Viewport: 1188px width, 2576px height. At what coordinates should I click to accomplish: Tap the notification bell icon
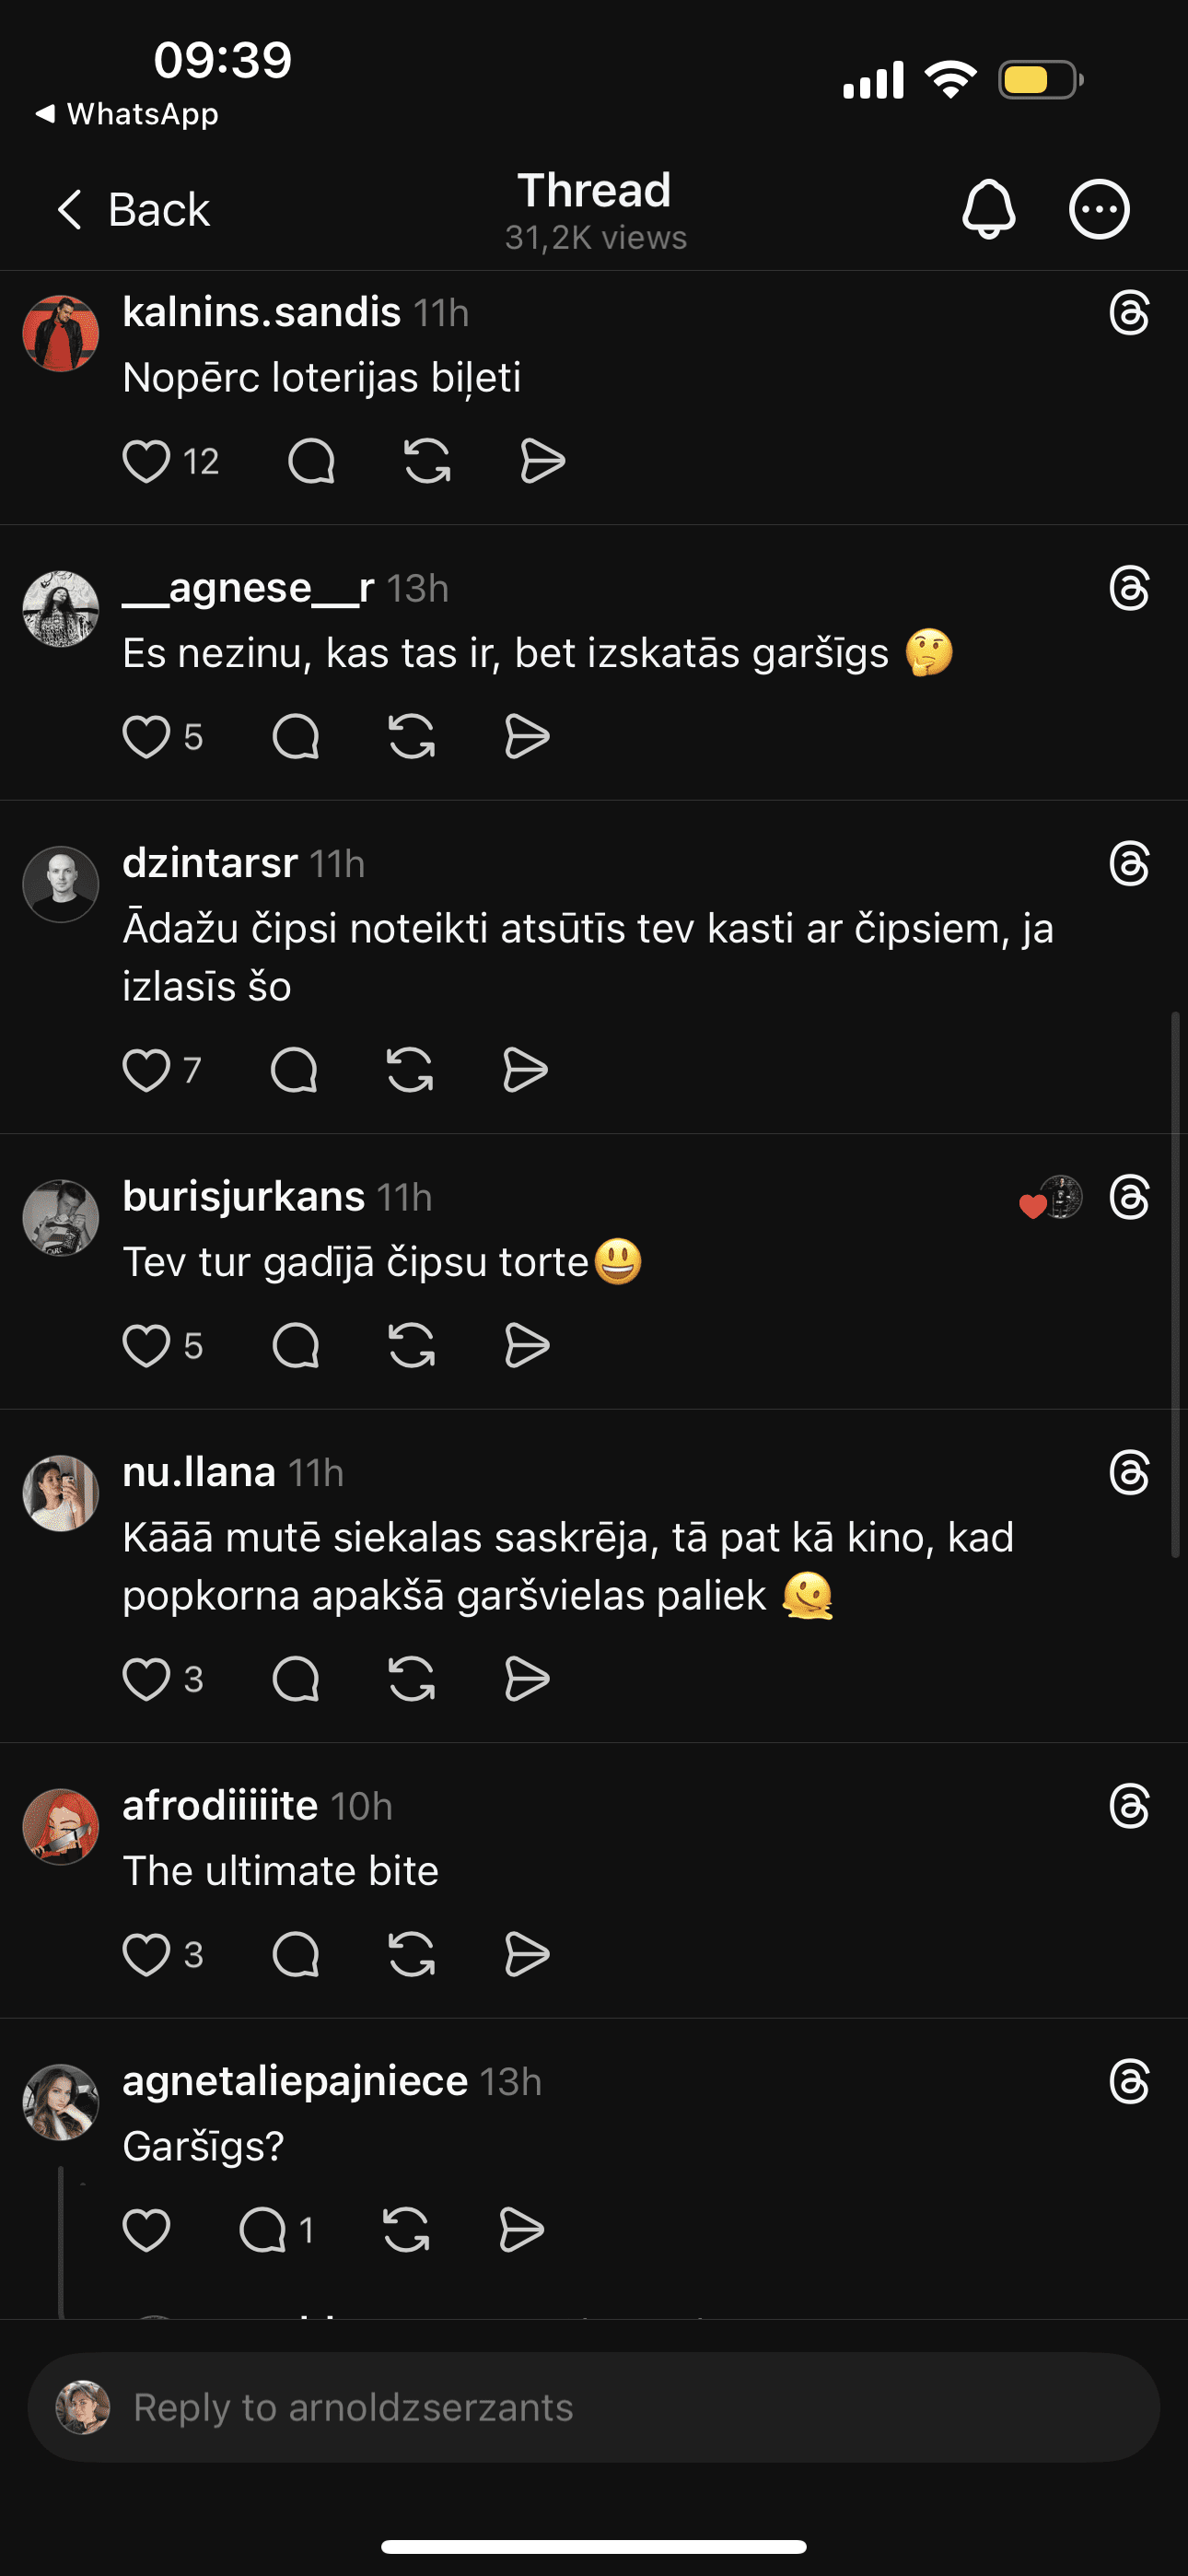[988, 210]
